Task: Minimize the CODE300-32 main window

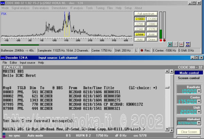Action: (190, 3)
